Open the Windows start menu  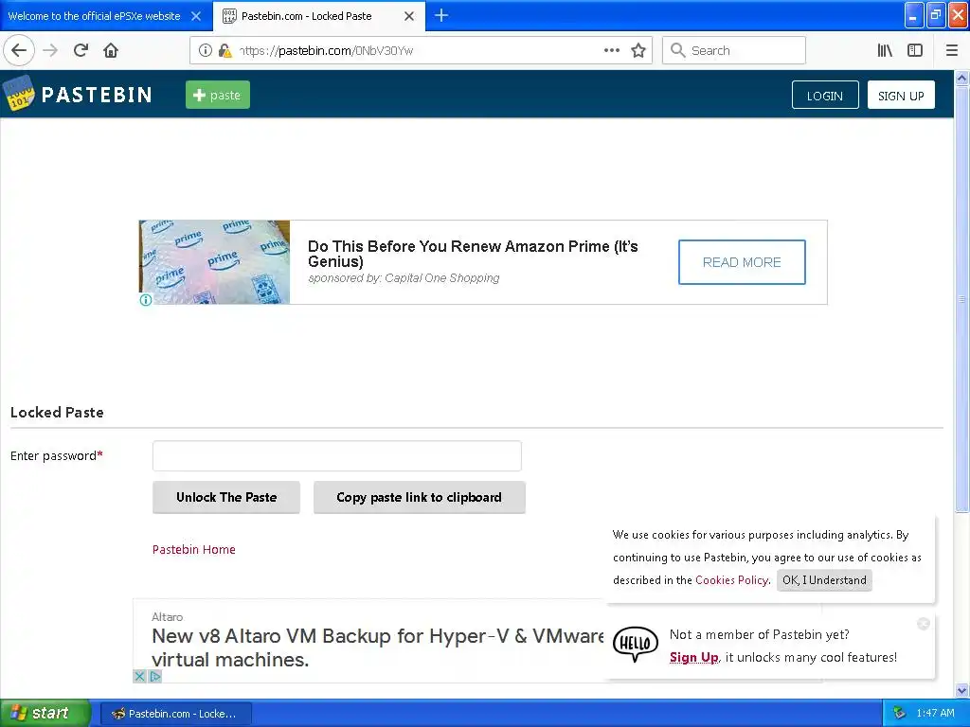(45, 713)
